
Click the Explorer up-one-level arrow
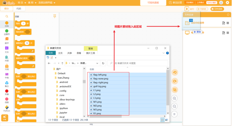(x=62, y=63)
